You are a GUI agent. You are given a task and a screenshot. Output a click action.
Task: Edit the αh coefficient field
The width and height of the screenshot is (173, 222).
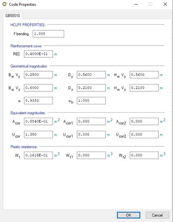[91, 101]
